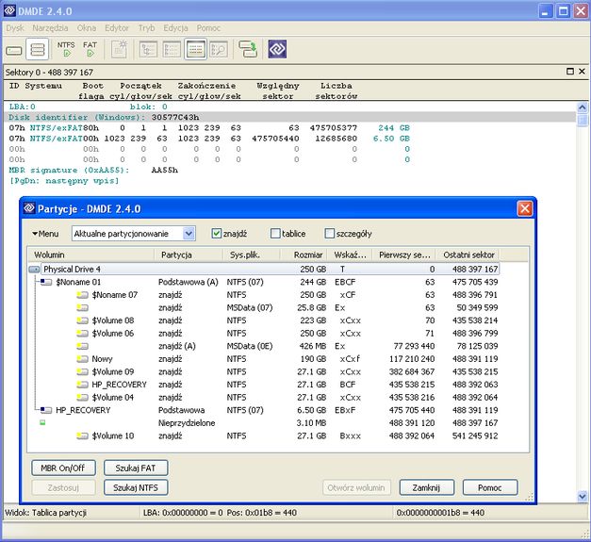Click the Physical Drive 4 disk icon
The image size is (591, 542).
click(x=34, y=270)
